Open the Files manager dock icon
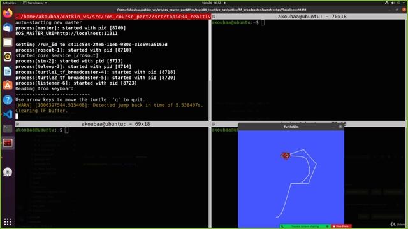Screen dimensions: 408x229 coord(8,42)
